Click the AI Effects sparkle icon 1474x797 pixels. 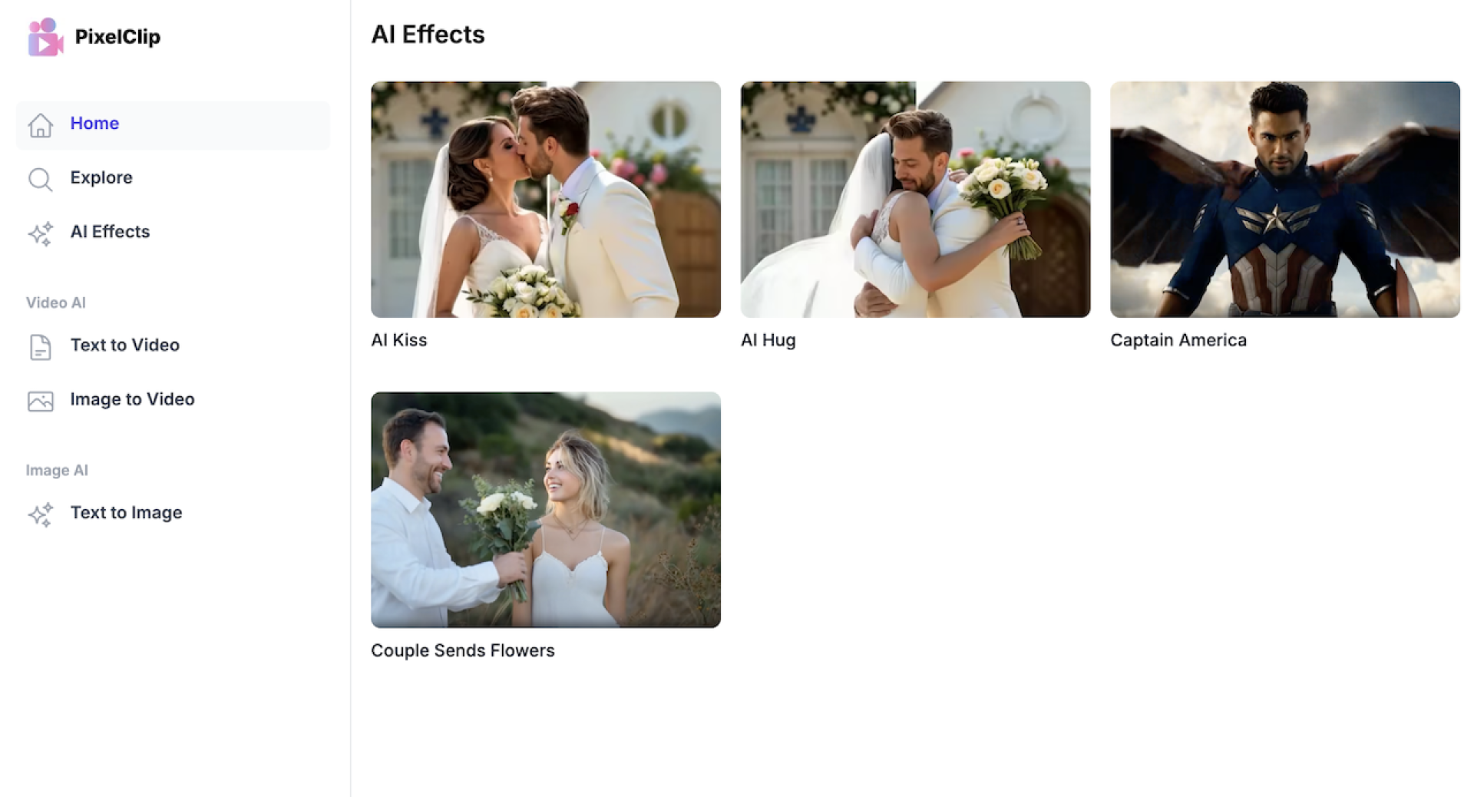41,233
